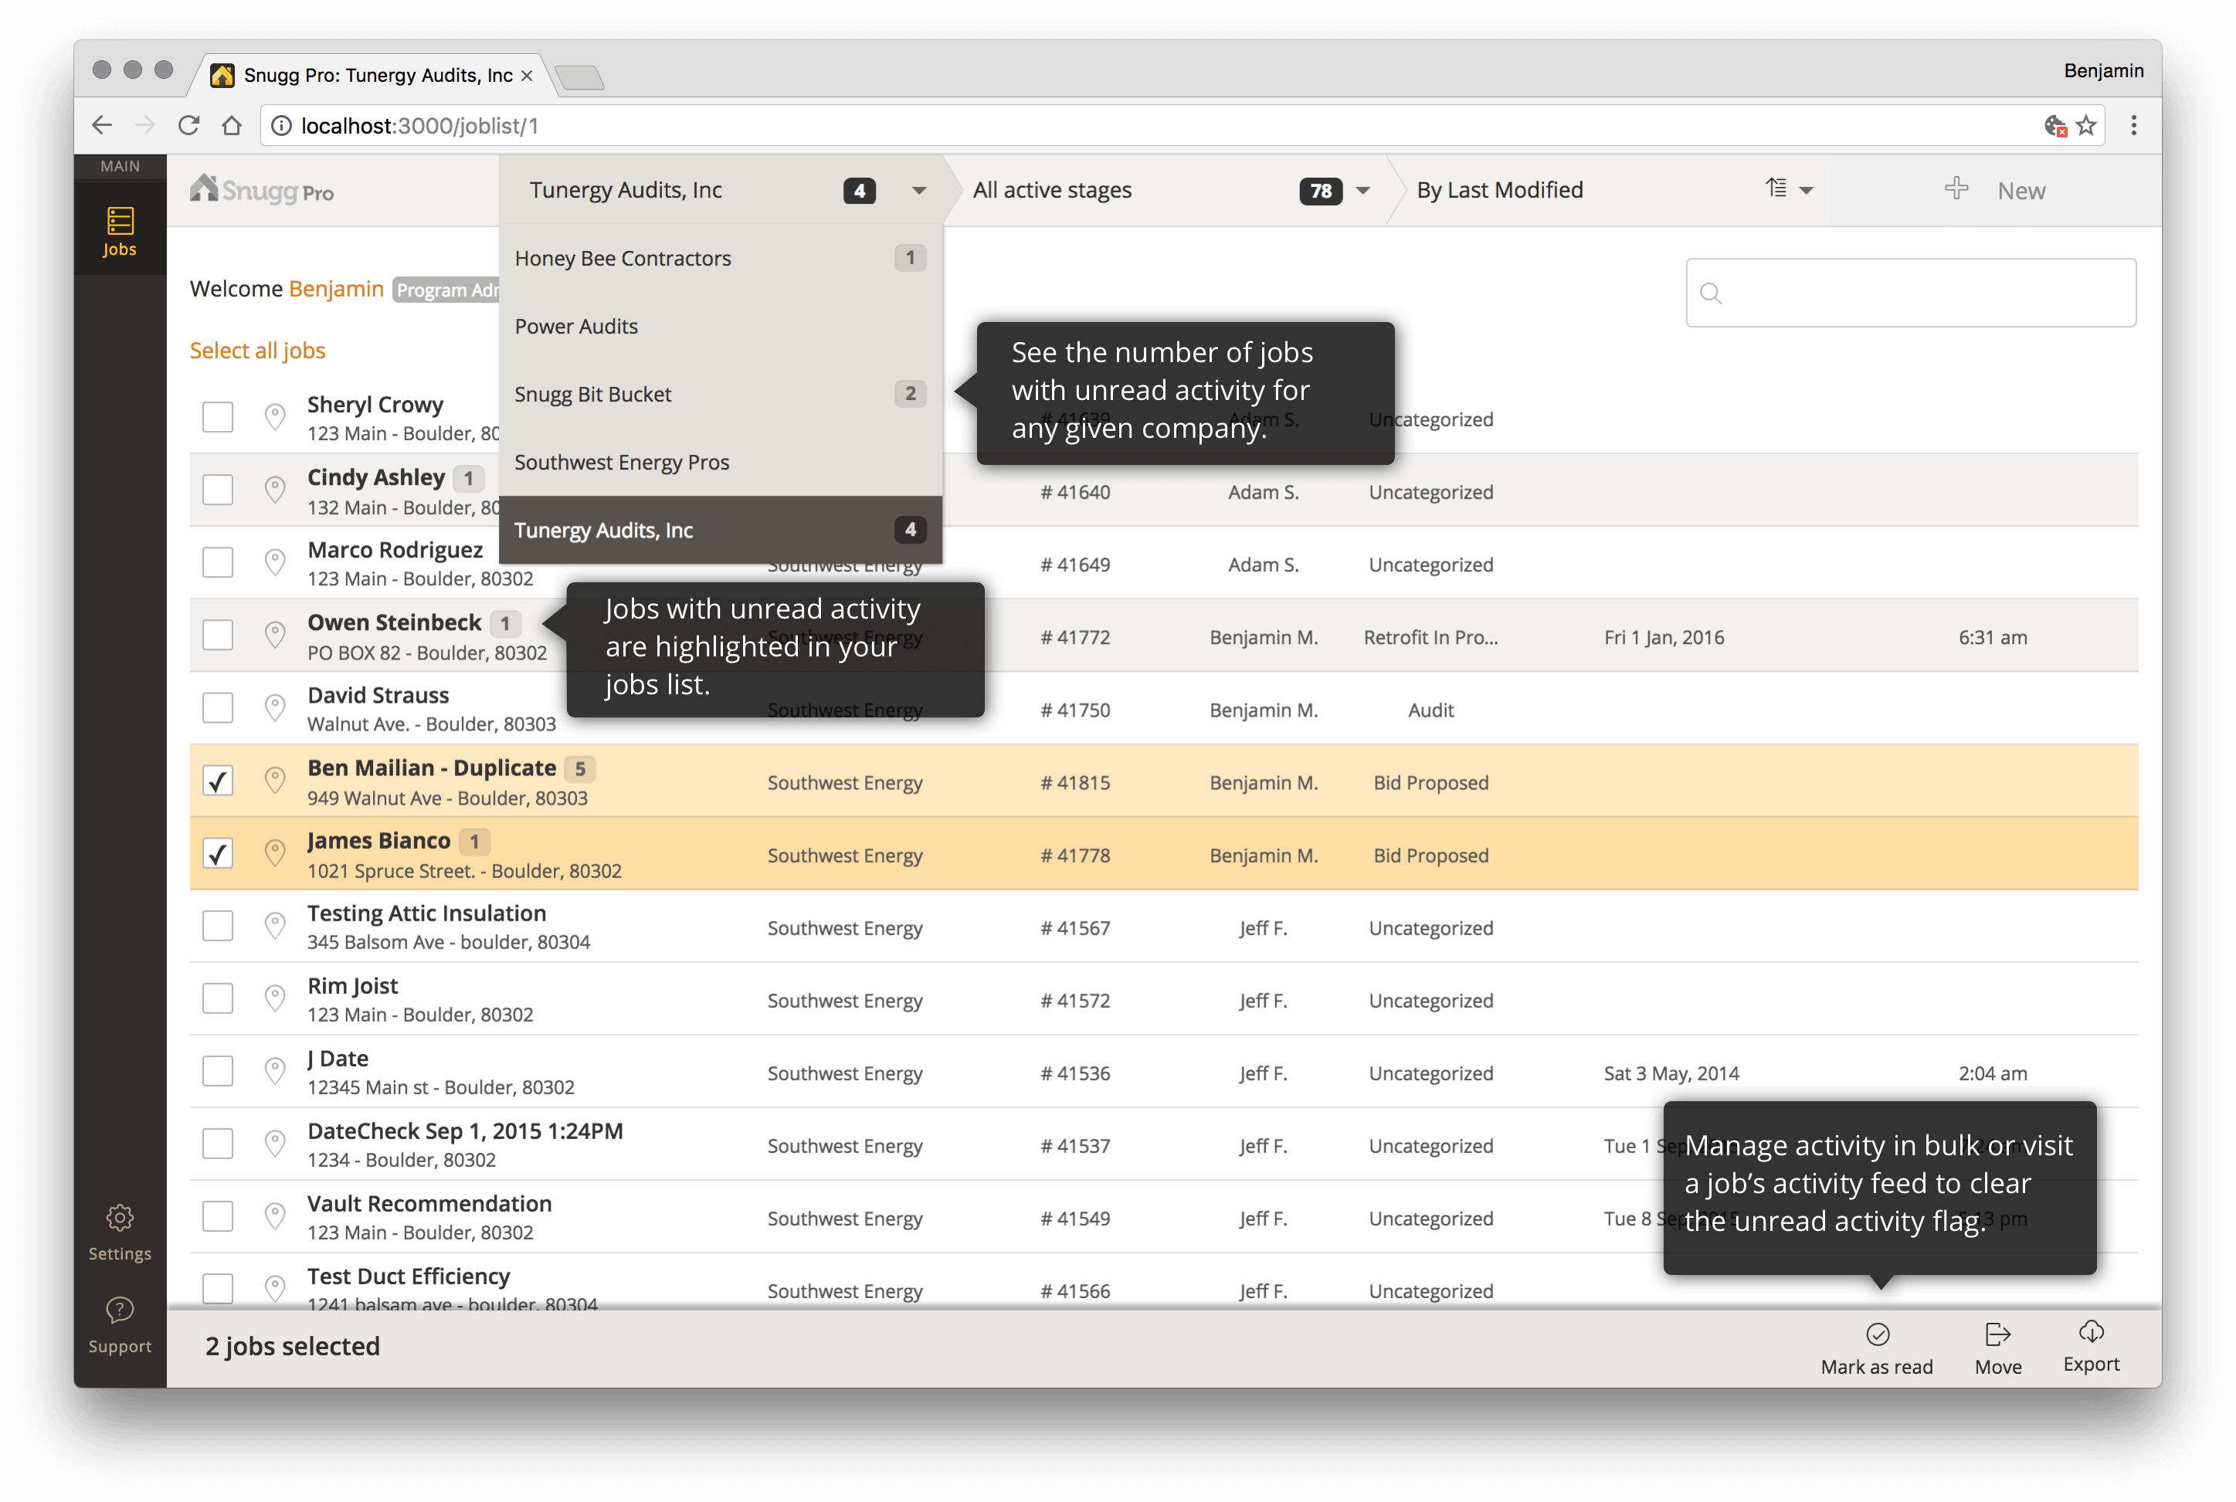Open the James Bianco job

point(378,841)
